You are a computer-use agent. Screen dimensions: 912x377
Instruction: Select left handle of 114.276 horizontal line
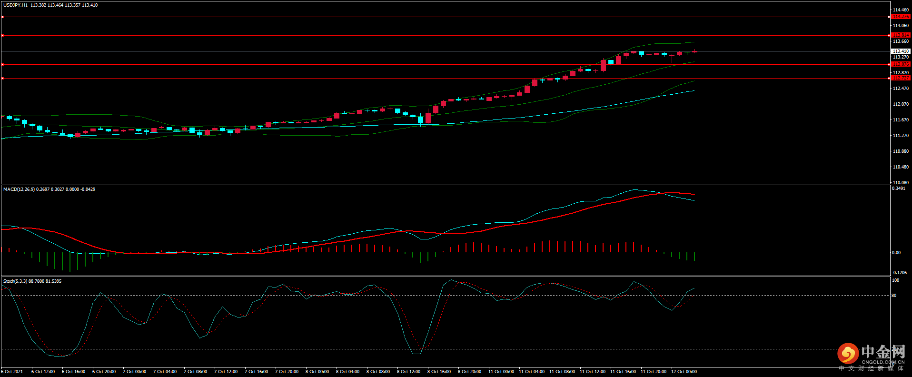pyautogui.click(x=2, y=17)
